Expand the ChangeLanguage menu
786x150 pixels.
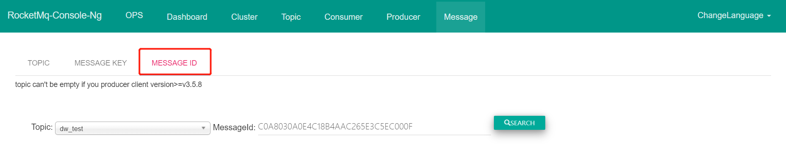[x=734, y=16]
